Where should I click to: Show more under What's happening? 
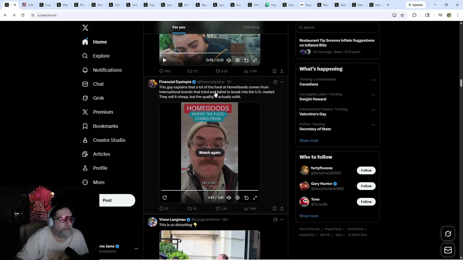tap(309, 140)
